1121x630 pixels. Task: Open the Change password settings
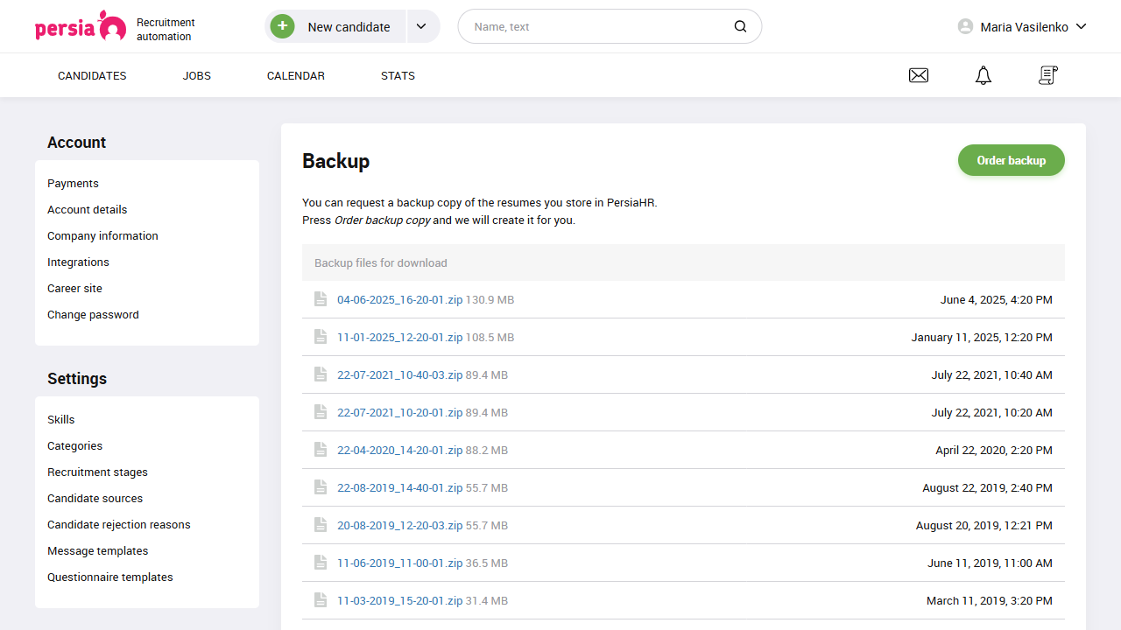coord(93,314)
